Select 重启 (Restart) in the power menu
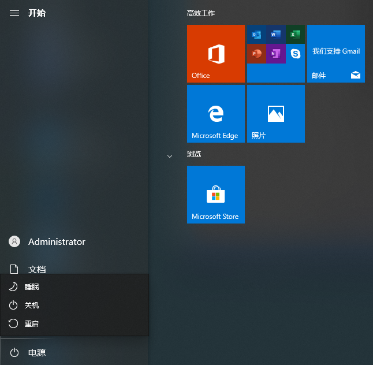This screenshot has width=373, height=365. (32, 324)
